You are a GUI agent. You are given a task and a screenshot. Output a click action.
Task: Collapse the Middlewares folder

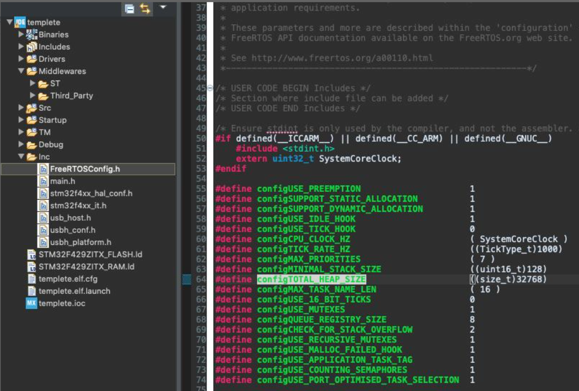click(21, 71)
